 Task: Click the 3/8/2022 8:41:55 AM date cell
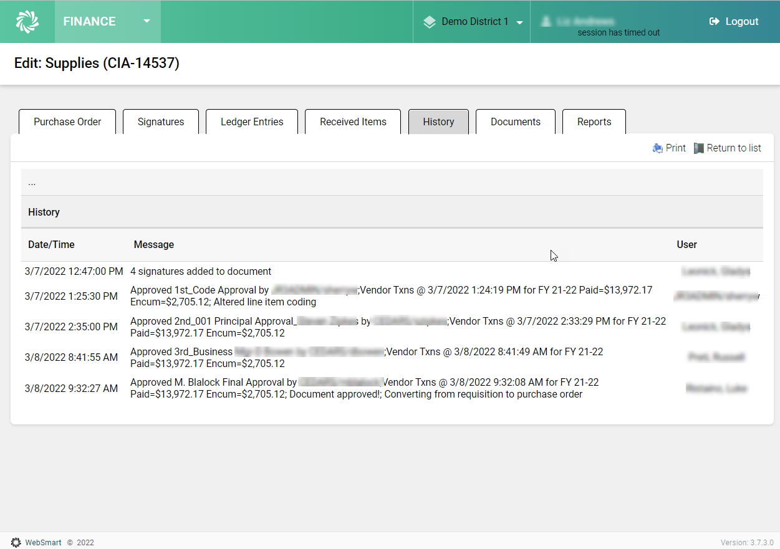[x=71, y=357]
